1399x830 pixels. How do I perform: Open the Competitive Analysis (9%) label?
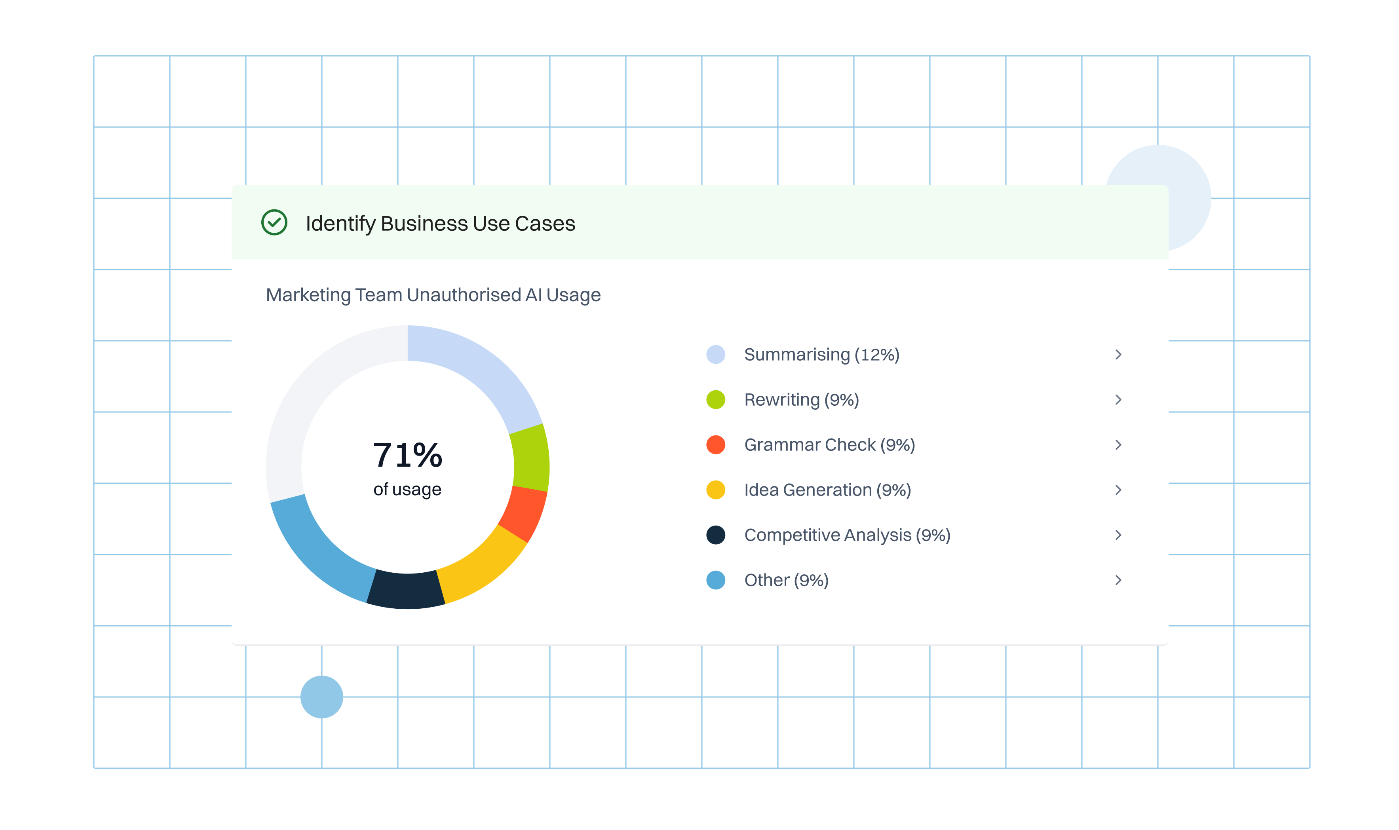[x=847, y=535]
